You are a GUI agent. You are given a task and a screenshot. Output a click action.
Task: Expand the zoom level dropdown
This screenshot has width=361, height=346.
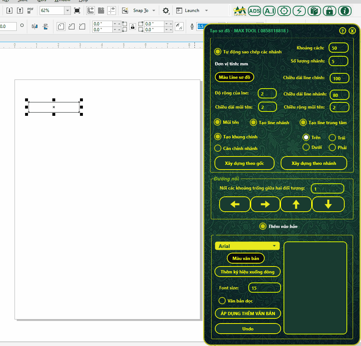point(68,11)
